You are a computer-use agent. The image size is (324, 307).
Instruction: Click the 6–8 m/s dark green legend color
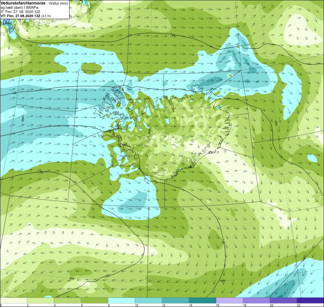coord(94,300)
